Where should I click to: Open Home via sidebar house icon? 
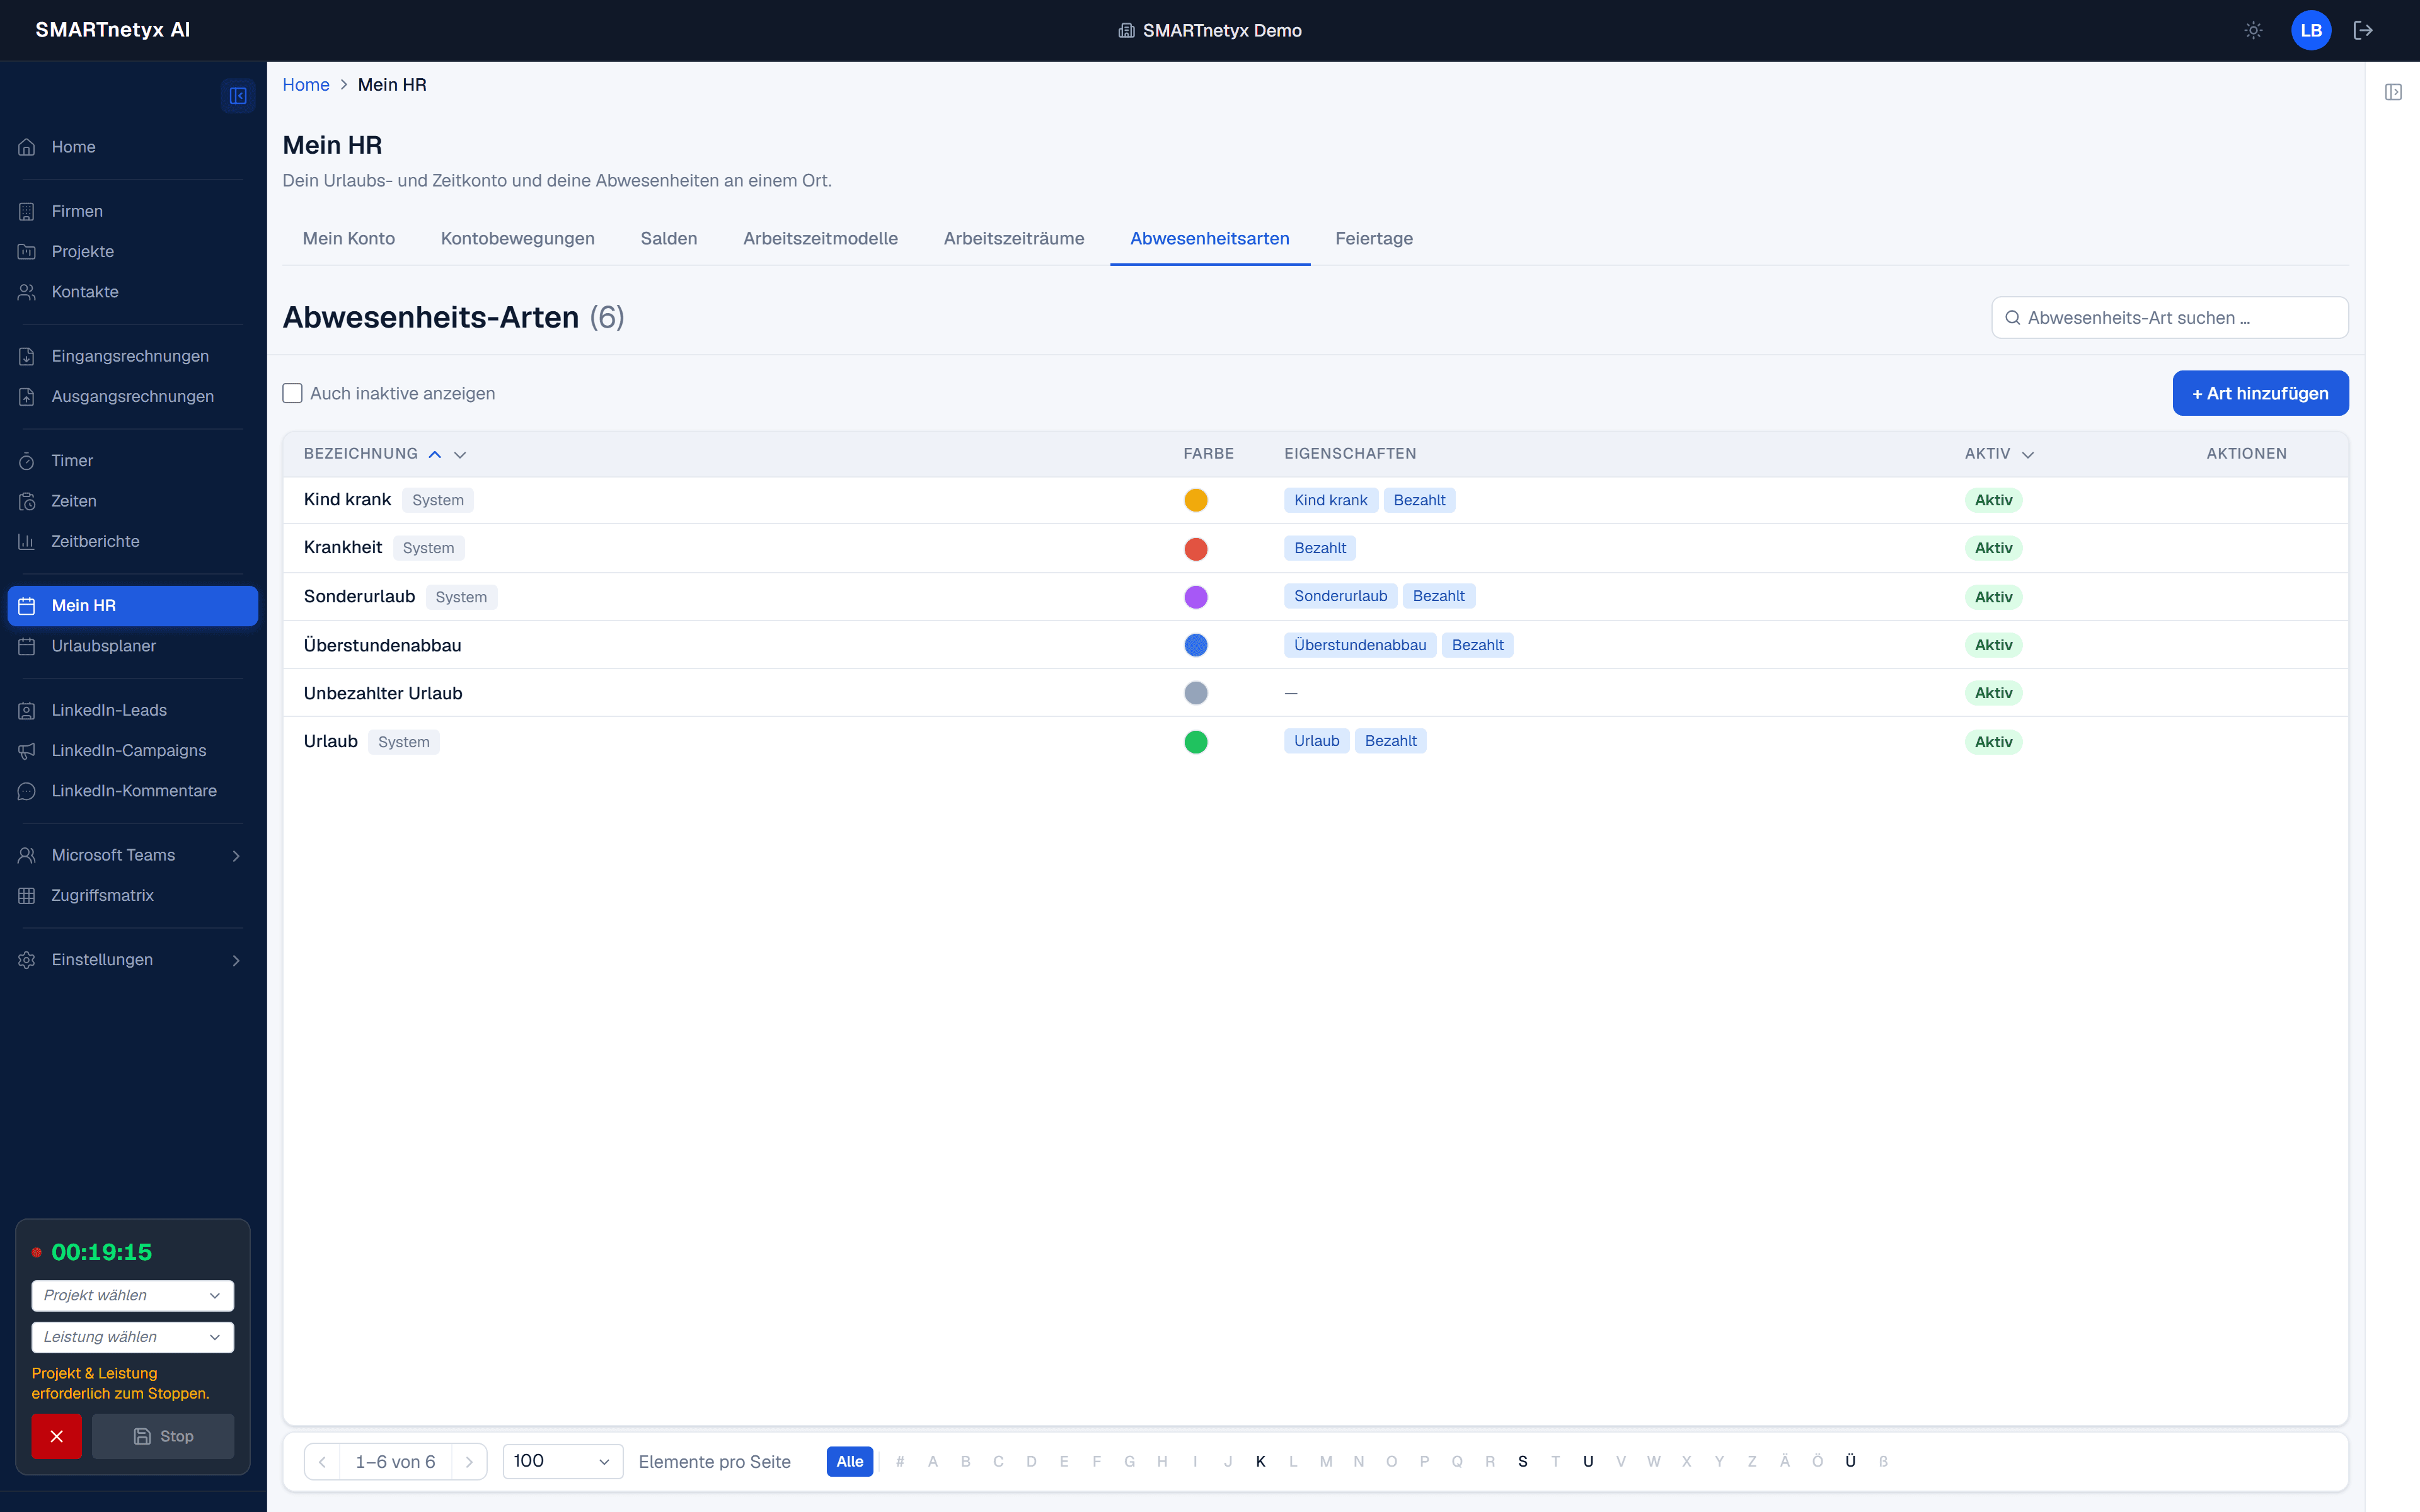(x=27, y=147)
